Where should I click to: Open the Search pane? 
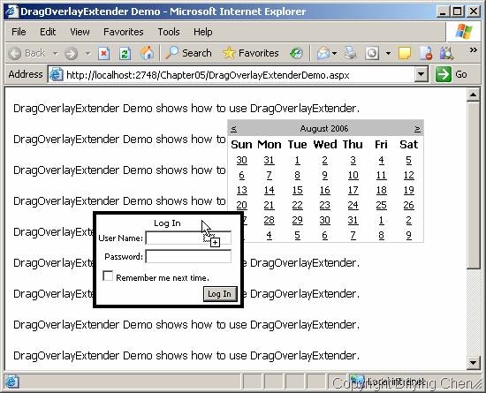(188, 53)
